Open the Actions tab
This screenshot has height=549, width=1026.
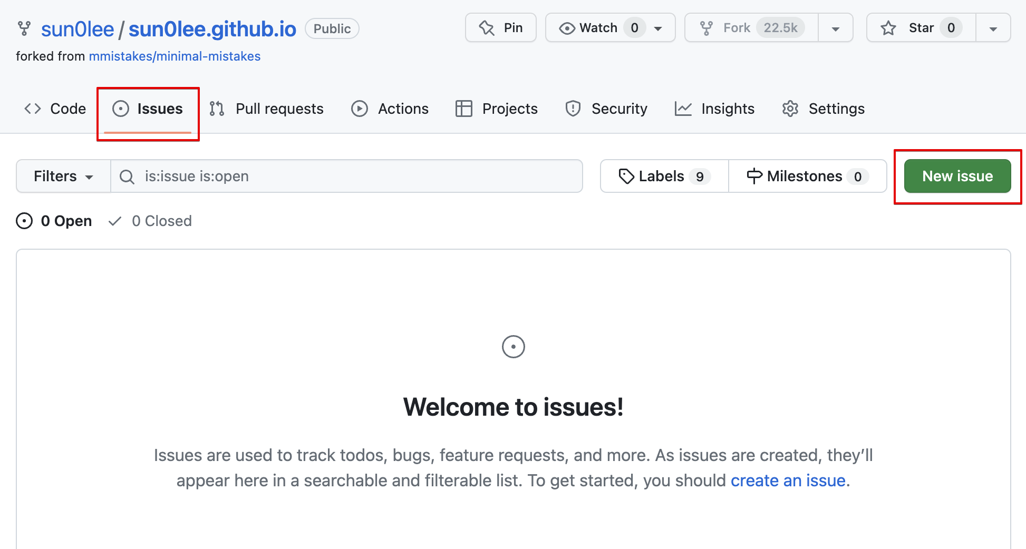pyautogui.click(x=390, y=109)
